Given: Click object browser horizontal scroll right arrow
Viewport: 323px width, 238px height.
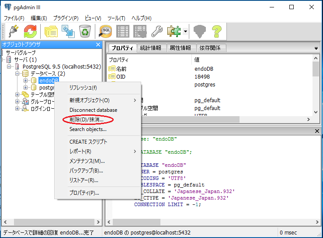Looking at the screenshot, I should (98, 222).
